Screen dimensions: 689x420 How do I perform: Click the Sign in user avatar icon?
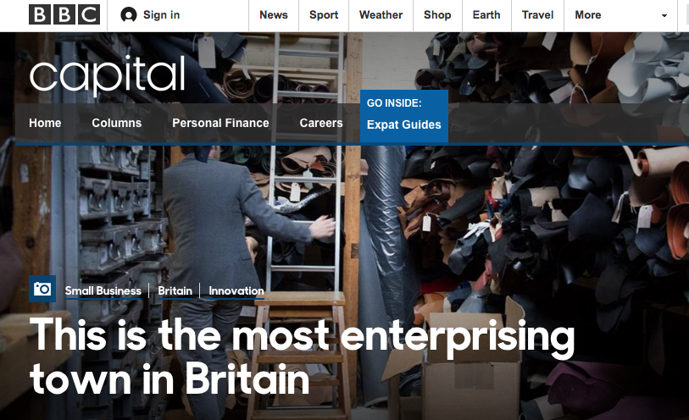click(x=128, y=15)
